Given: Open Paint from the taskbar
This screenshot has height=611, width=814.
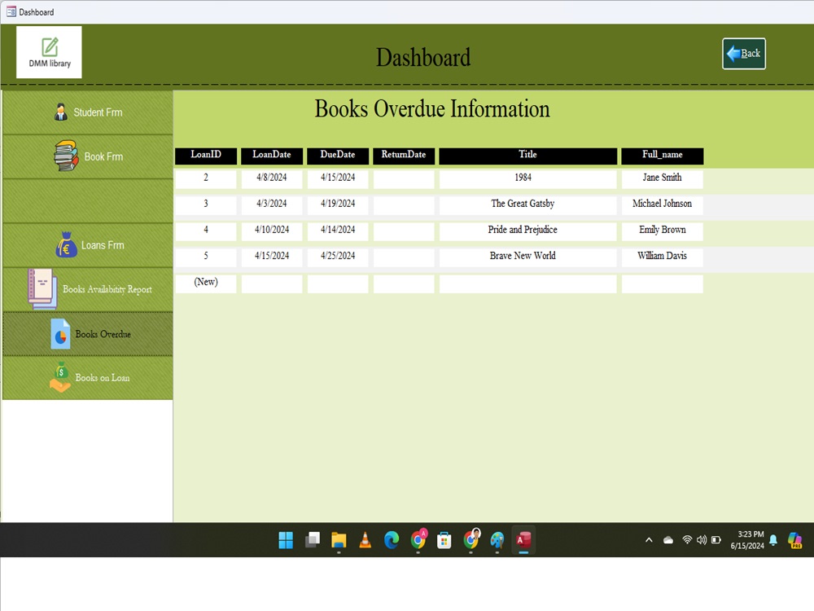Looking at the screenshot, I should click(497, 540).
